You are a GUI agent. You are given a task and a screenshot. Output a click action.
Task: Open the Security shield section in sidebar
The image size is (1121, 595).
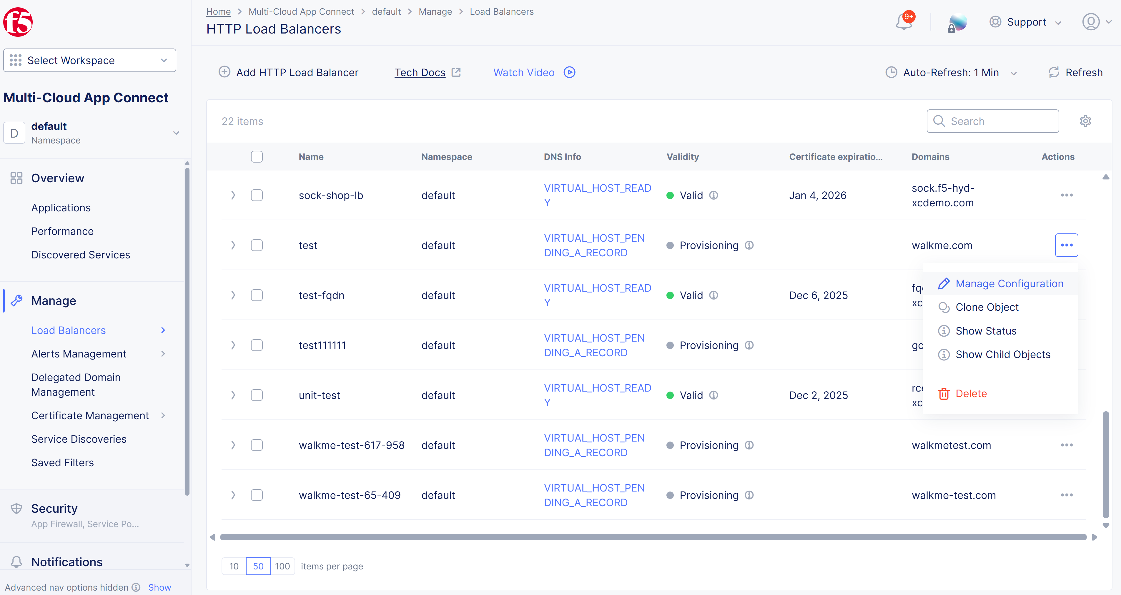coord(16,508)
